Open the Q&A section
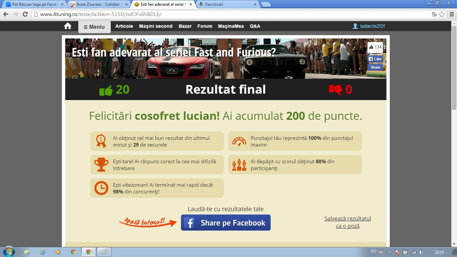This screenshot has width=457, height=257. point(255,26)
